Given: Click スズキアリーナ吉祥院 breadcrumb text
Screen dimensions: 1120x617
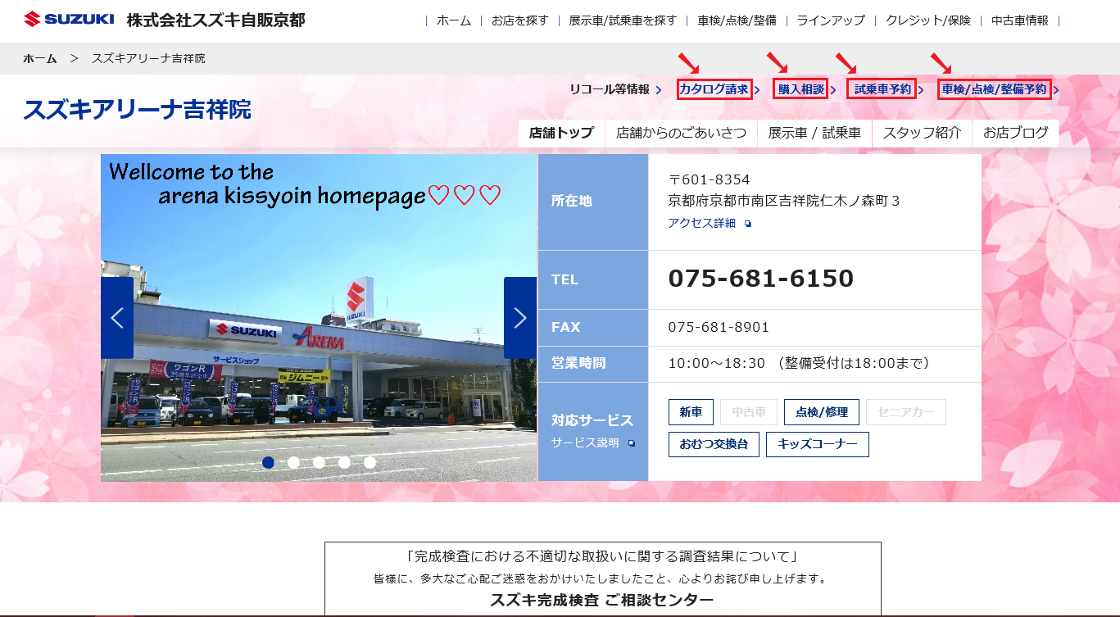Looking at the screenshot, I should tap(148, 58).
